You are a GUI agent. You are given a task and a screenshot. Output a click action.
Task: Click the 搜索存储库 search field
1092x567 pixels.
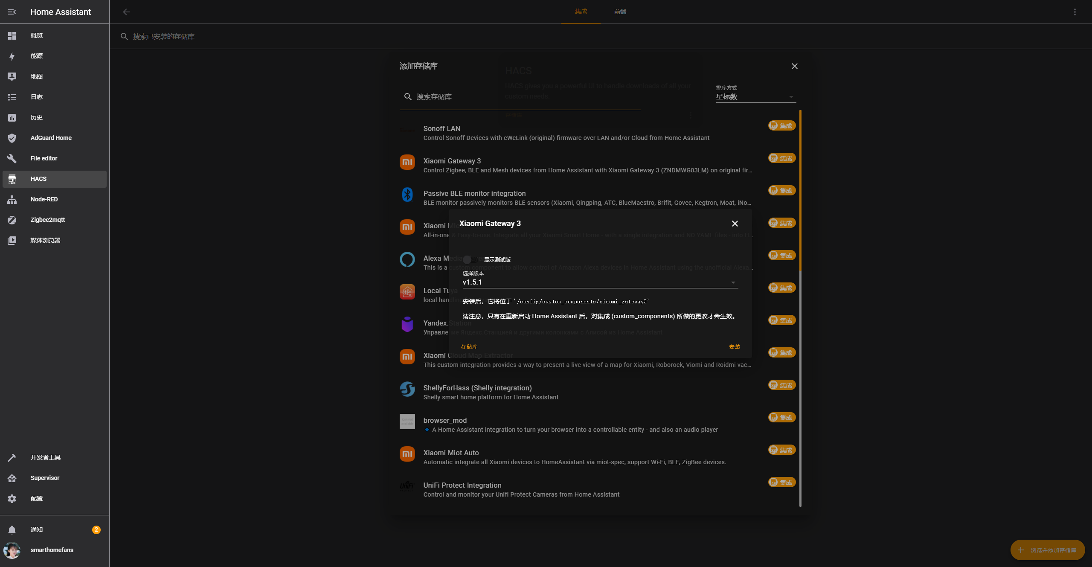[x=520, y=97]
